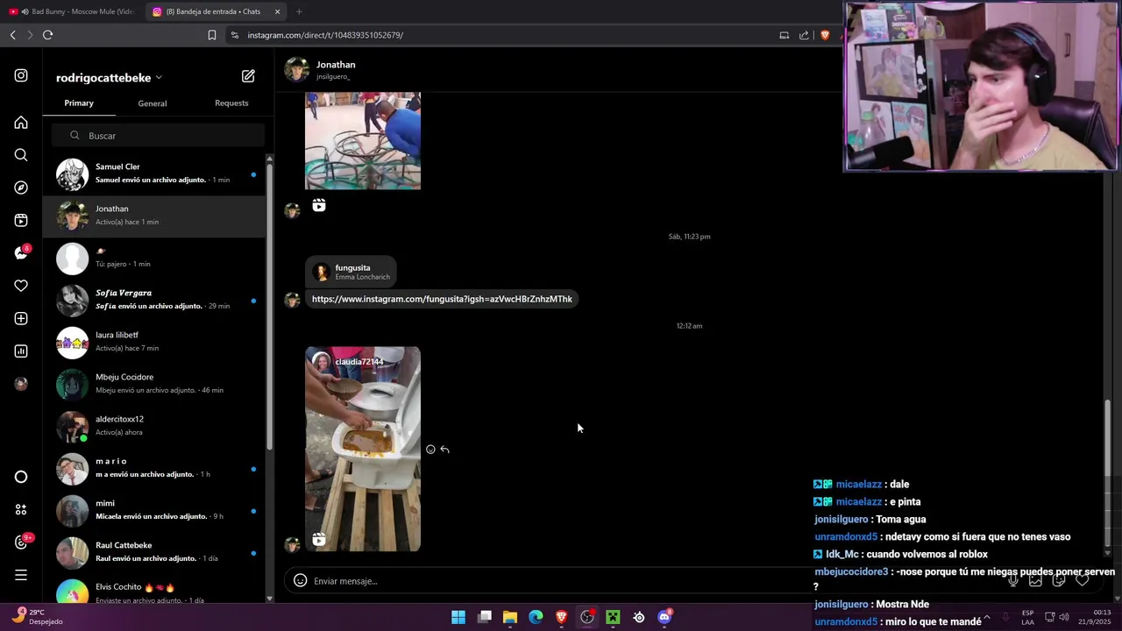The width and height of the screenshot is (1122, 631).
Task: Switch to the General tab
Action: (x=153, y=103)
